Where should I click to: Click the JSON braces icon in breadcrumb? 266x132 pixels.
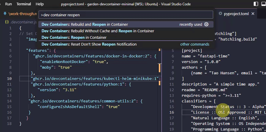pyautogui.click(x=7, y=22)
